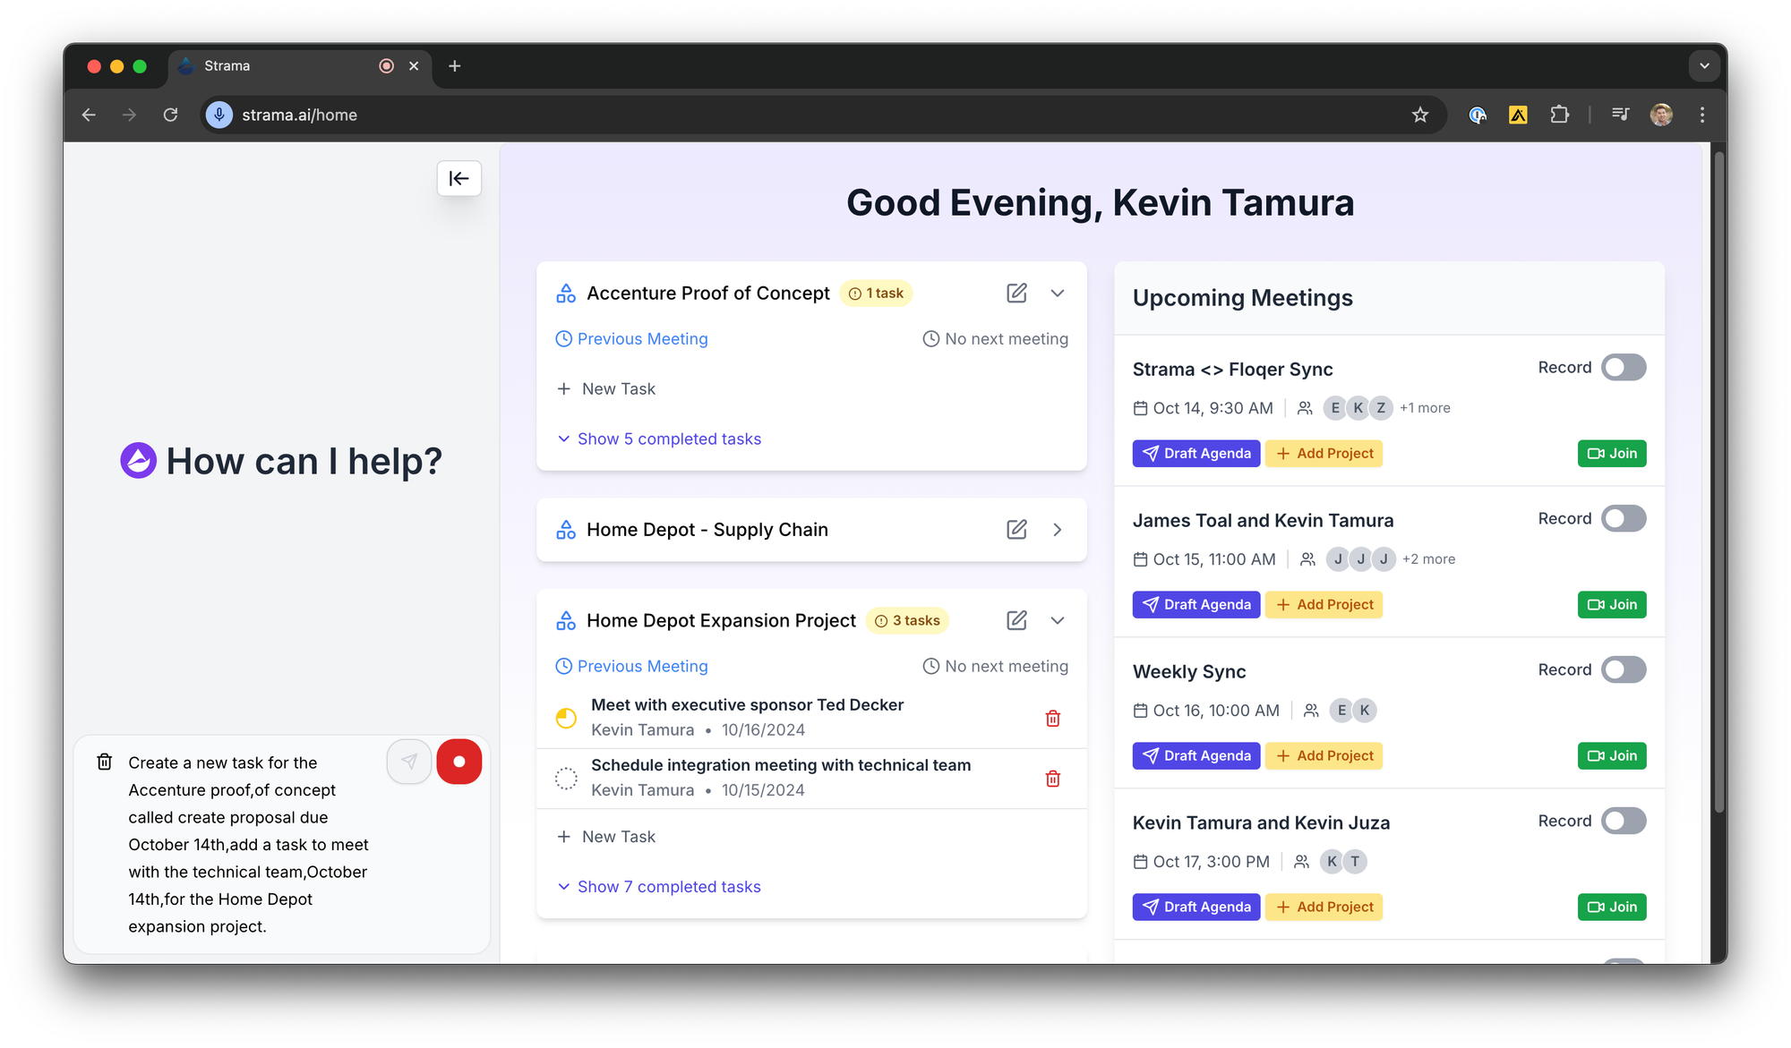Stop recording with the red record button
Viewport: 1791px width, 1048px height.
pos(458,762)
